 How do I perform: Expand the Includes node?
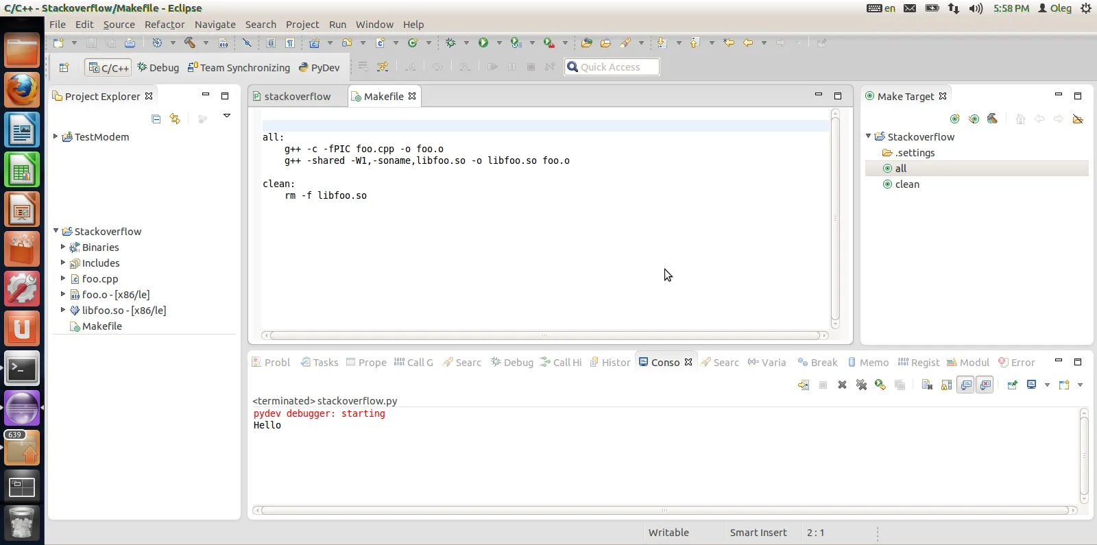pyautogui.click(x=63, y=263)
